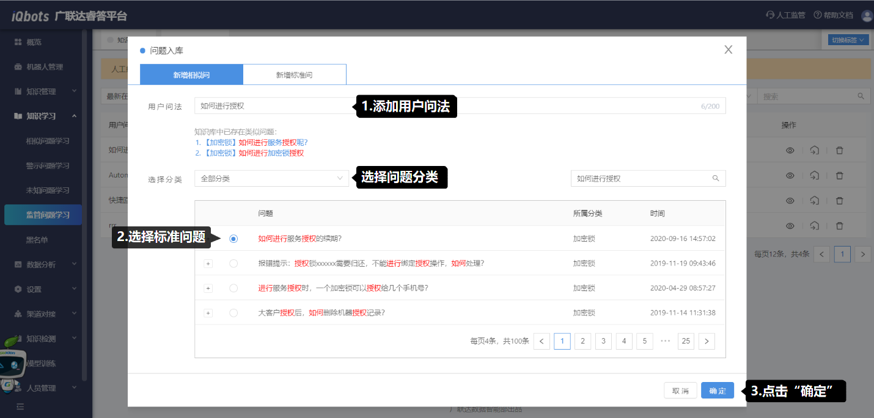Select radio for 进行服务授权时 question
Screen dimensions: 874x418
(x=233, y=288)
